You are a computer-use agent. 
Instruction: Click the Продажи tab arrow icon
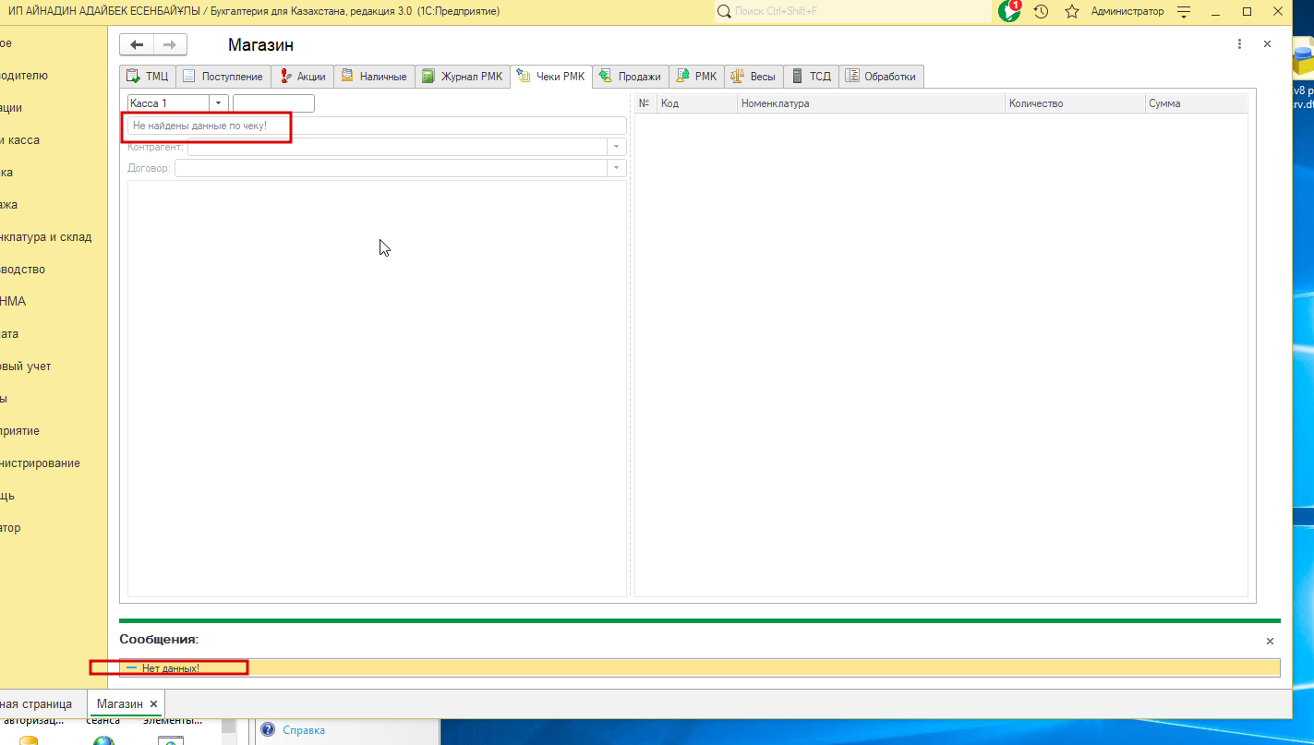(x=606, y=77)
